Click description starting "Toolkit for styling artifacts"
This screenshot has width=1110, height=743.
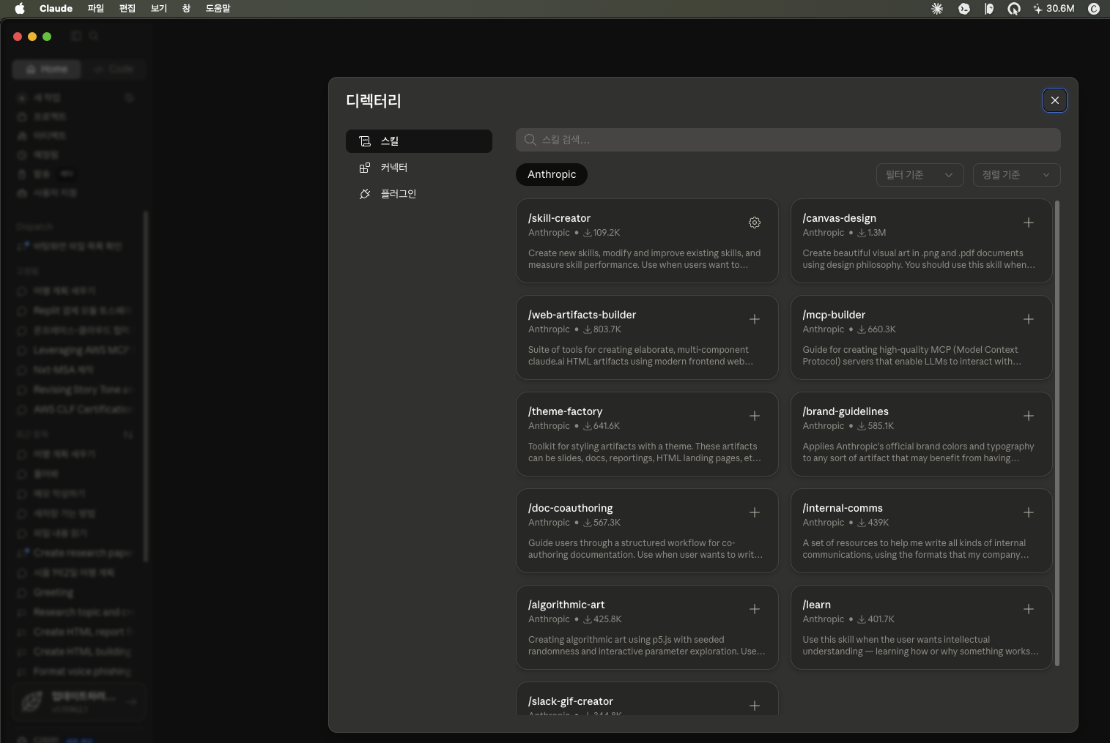coord(645,452)
